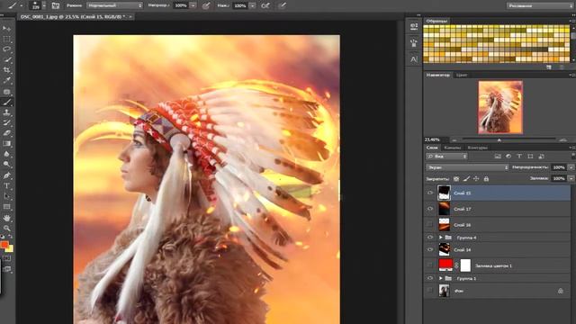
Task: Open the layer fill arrow
Action: [571, 178]
